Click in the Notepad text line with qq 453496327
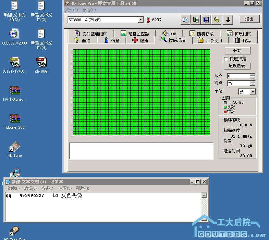Image resolution: width=269 pixels, height=240 pixels. point(44,195)
